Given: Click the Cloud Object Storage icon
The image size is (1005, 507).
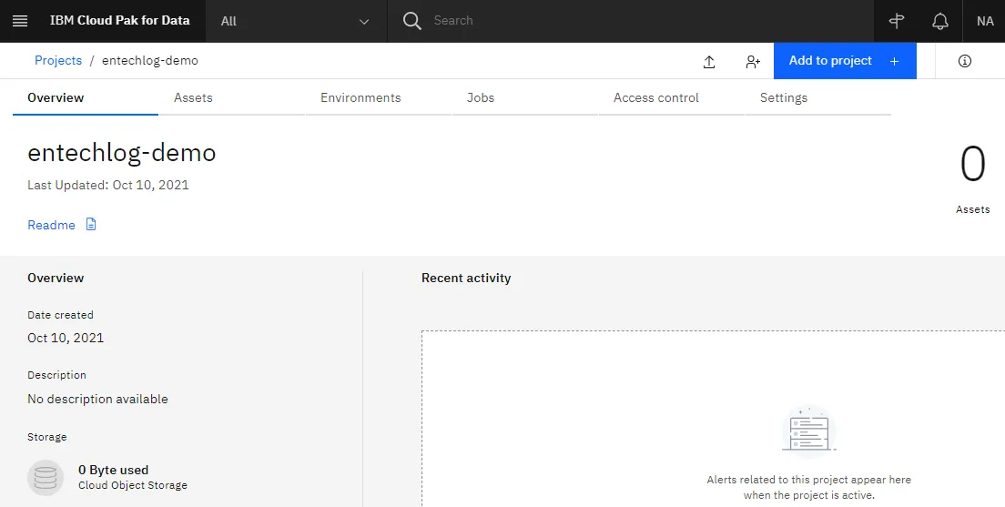Looking at the screenshot, I should pyautogui.click(x=46, y=478).
